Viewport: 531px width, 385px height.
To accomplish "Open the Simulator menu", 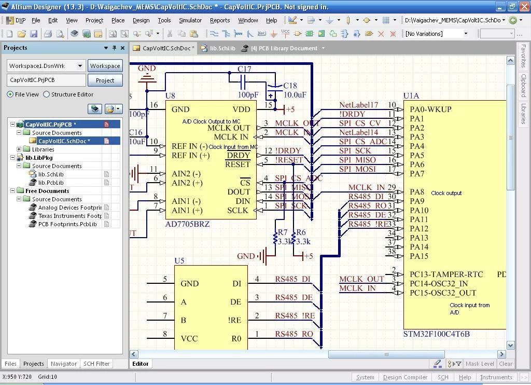I will (190, 20).
